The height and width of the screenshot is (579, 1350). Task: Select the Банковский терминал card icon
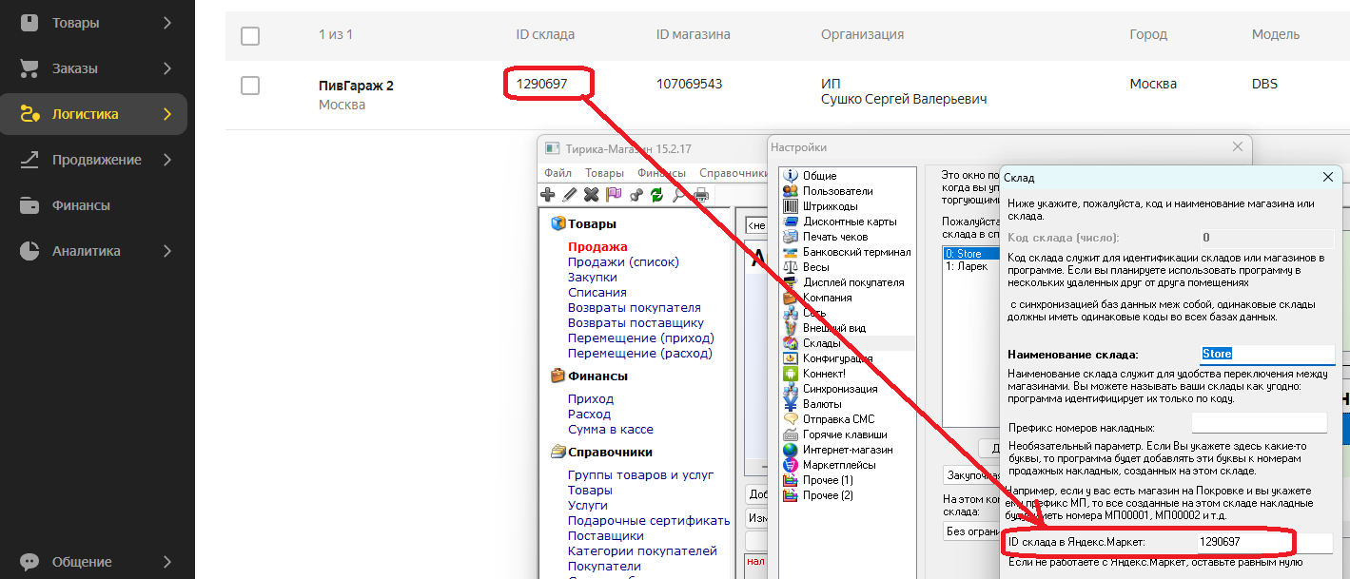791,252
